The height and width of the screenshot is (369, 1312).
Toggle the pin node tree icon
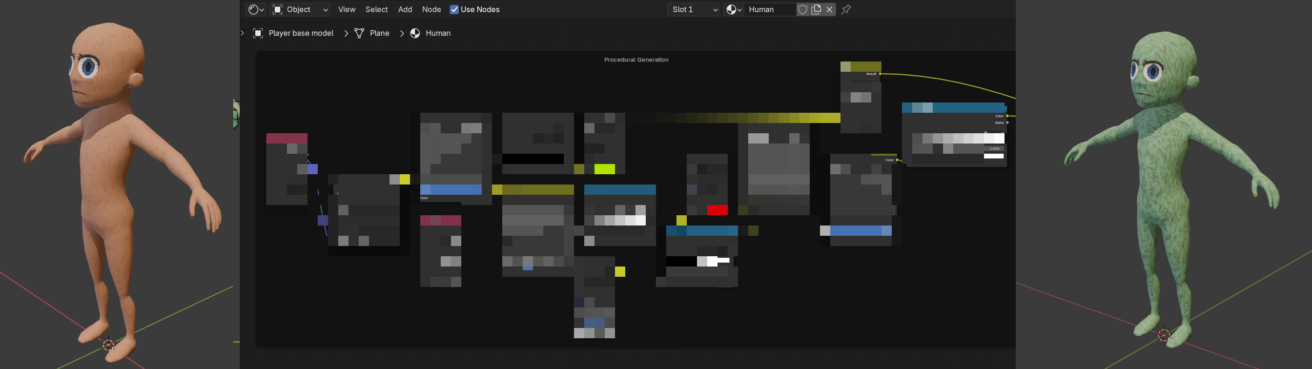[846, 9]
